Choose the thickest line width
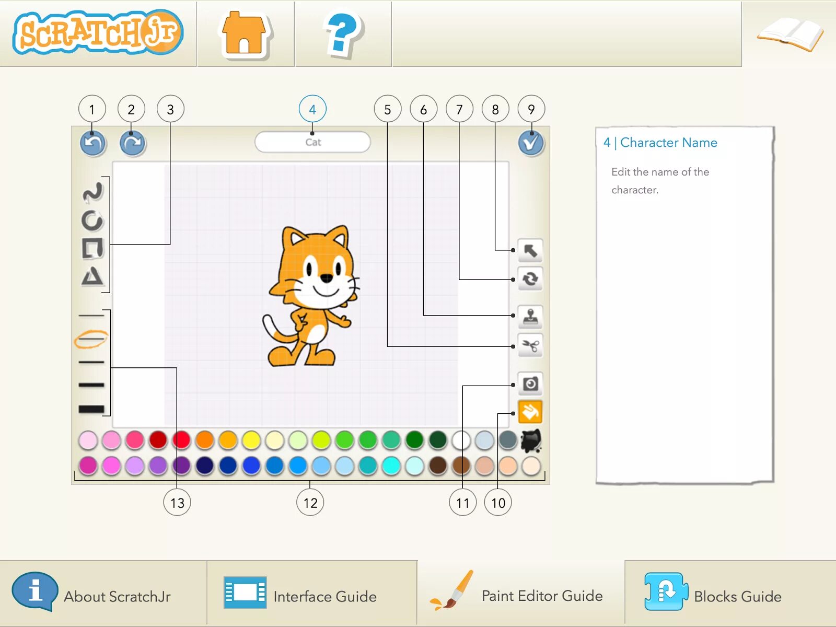The image size is (836, 627). [x=91, y=409]
